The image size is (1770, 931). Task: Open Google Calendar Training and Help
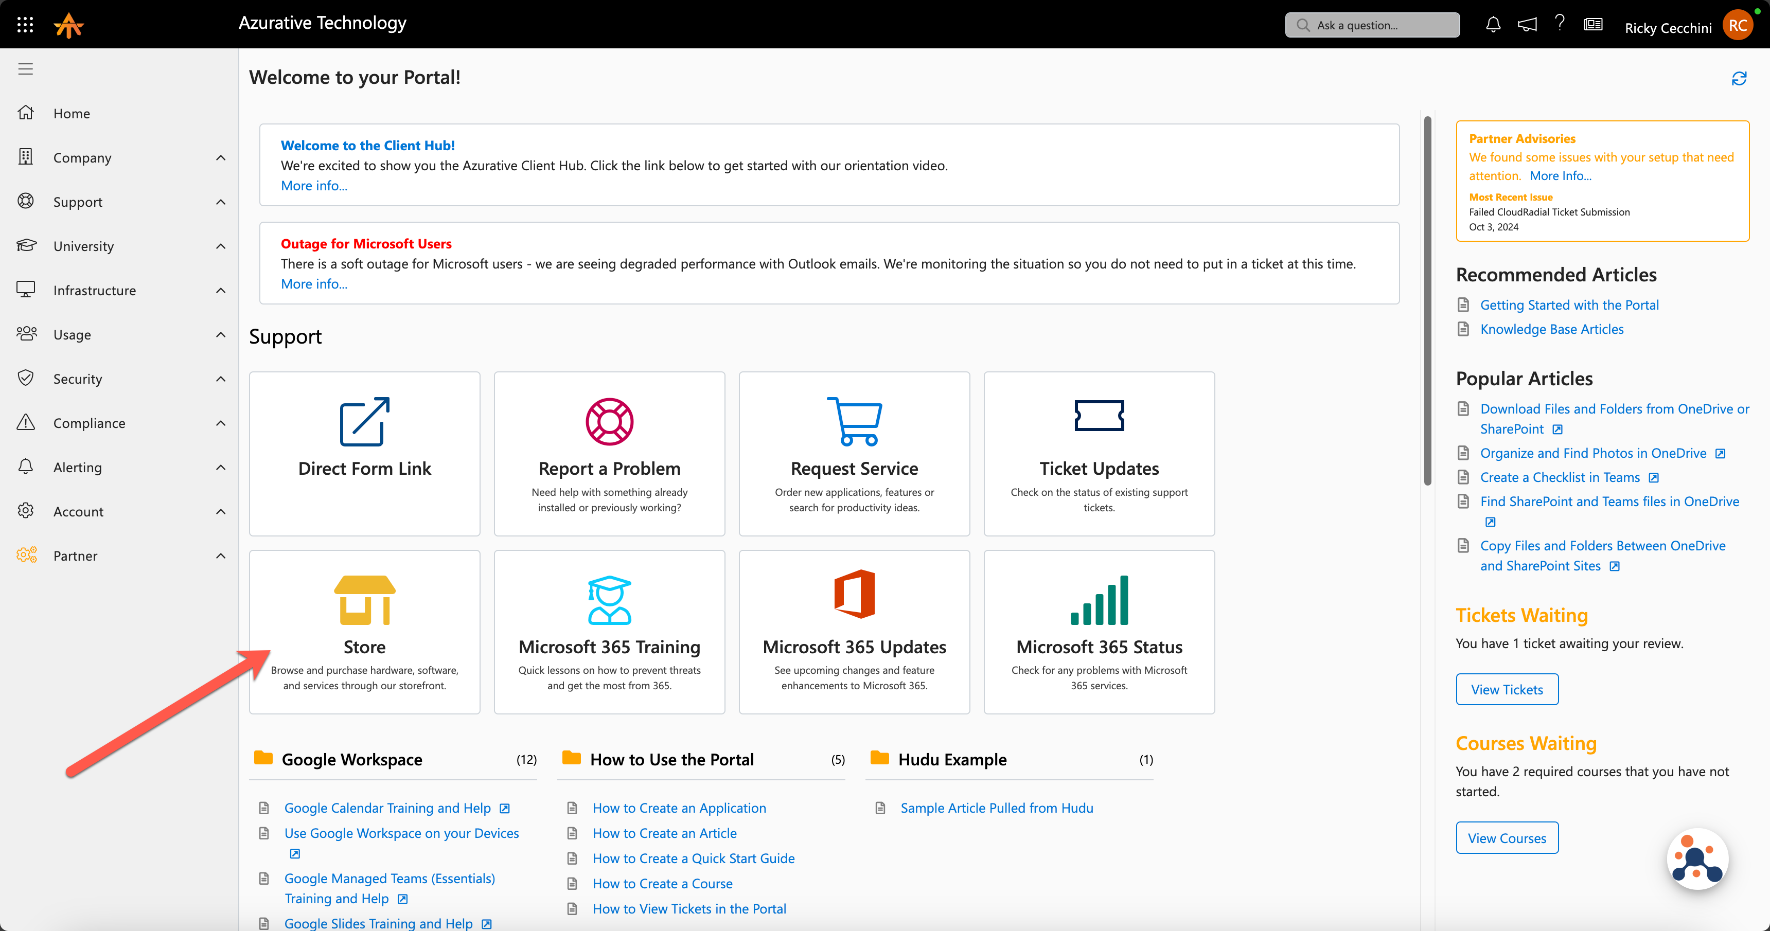[x=387, y=808]
